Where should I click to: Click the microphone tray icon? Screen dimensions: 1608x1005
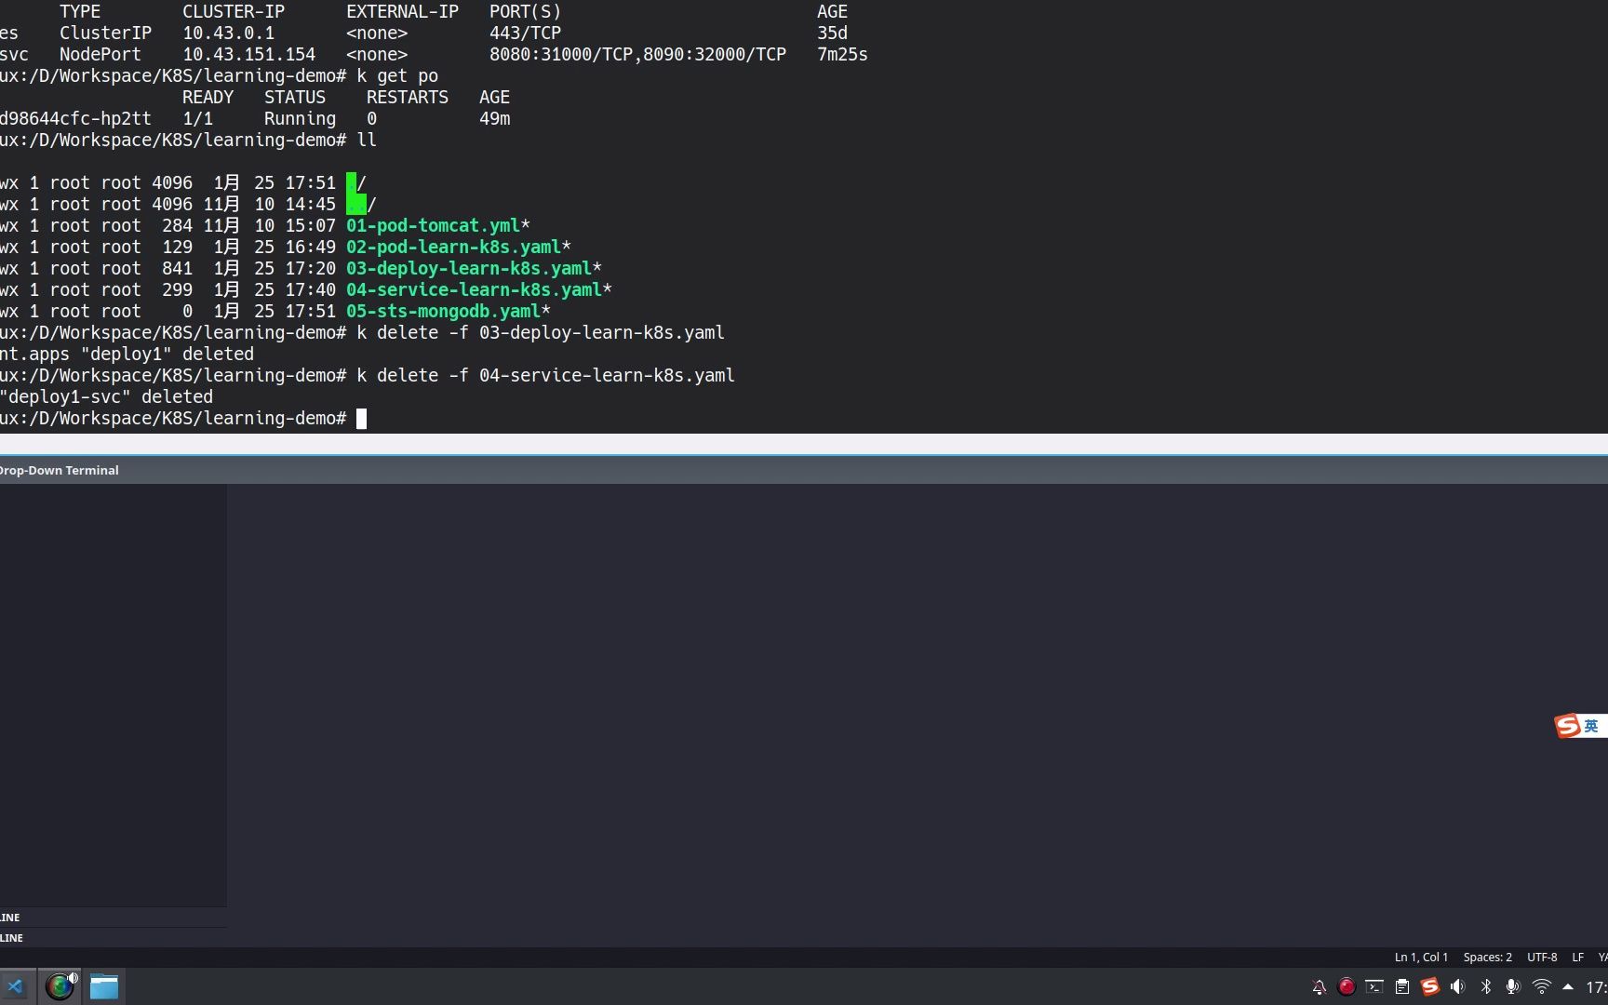pos(1513,986)
